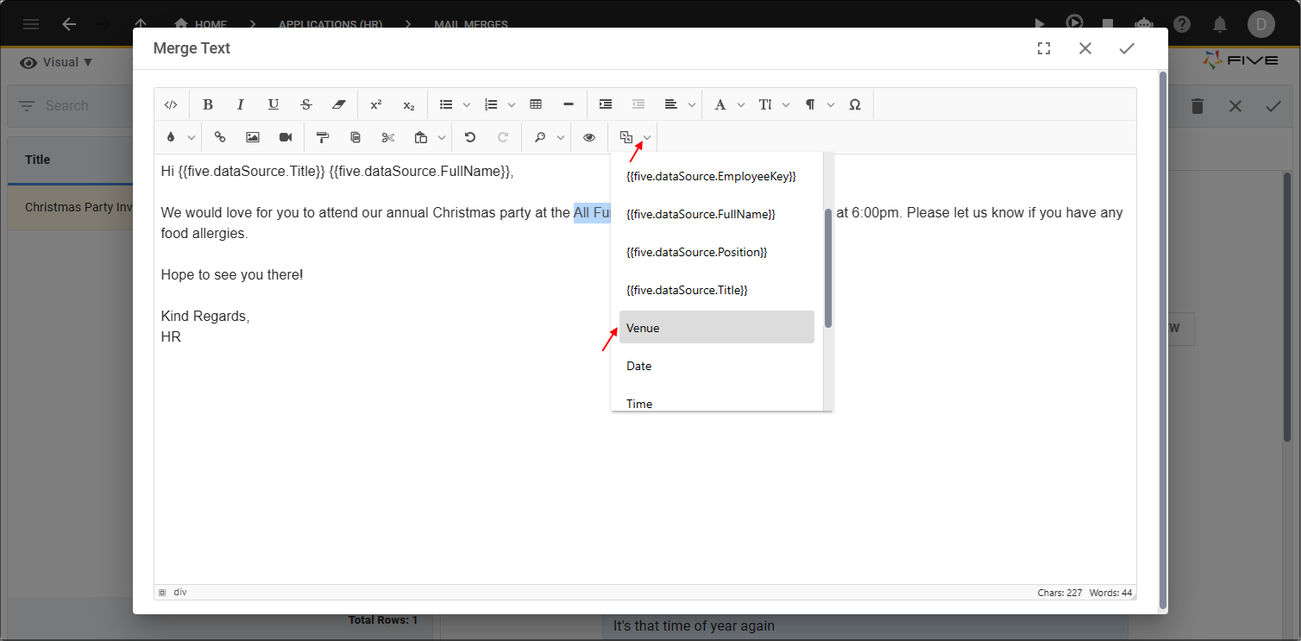This screenshot has height=641, width=1301.
Task: Decrease text indent
Action: click(638, 104)
